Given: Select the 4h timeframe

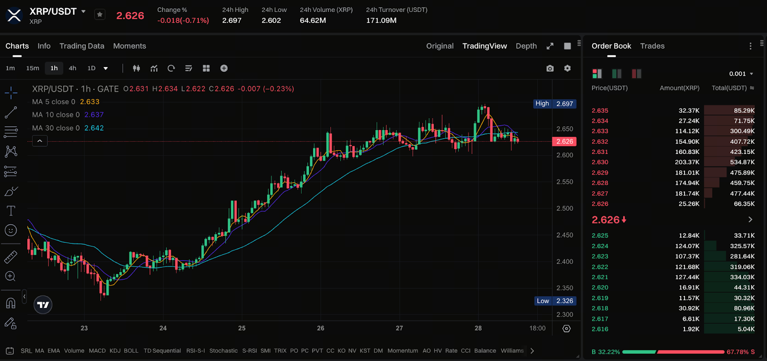Looking at the screenshot, I should click(72, 68).
